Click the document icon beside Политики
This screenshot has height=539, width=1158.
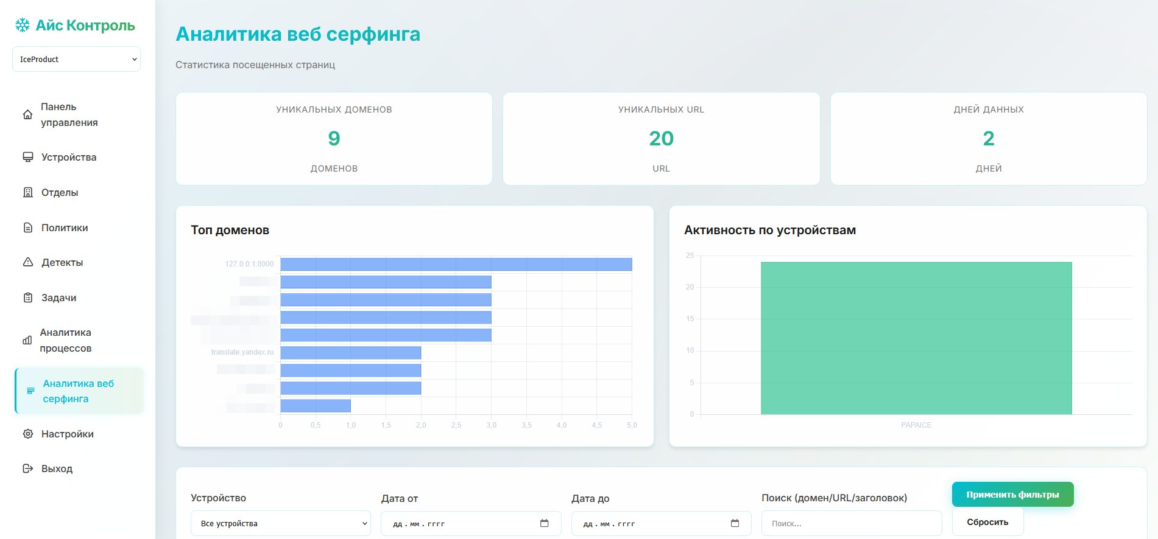pyautogui.click(x=28, y=228)
